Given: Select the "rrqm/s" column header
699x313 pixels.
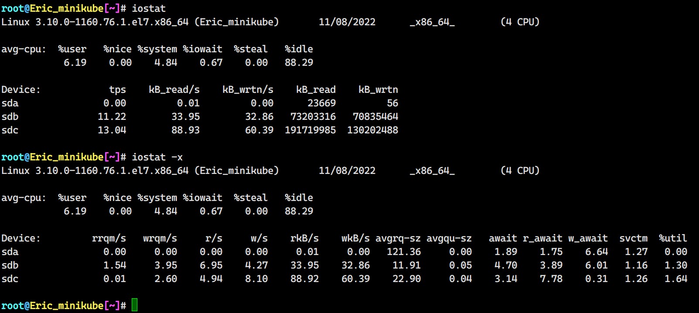Looking at the screenshot, I should click(x=109, y=238).
